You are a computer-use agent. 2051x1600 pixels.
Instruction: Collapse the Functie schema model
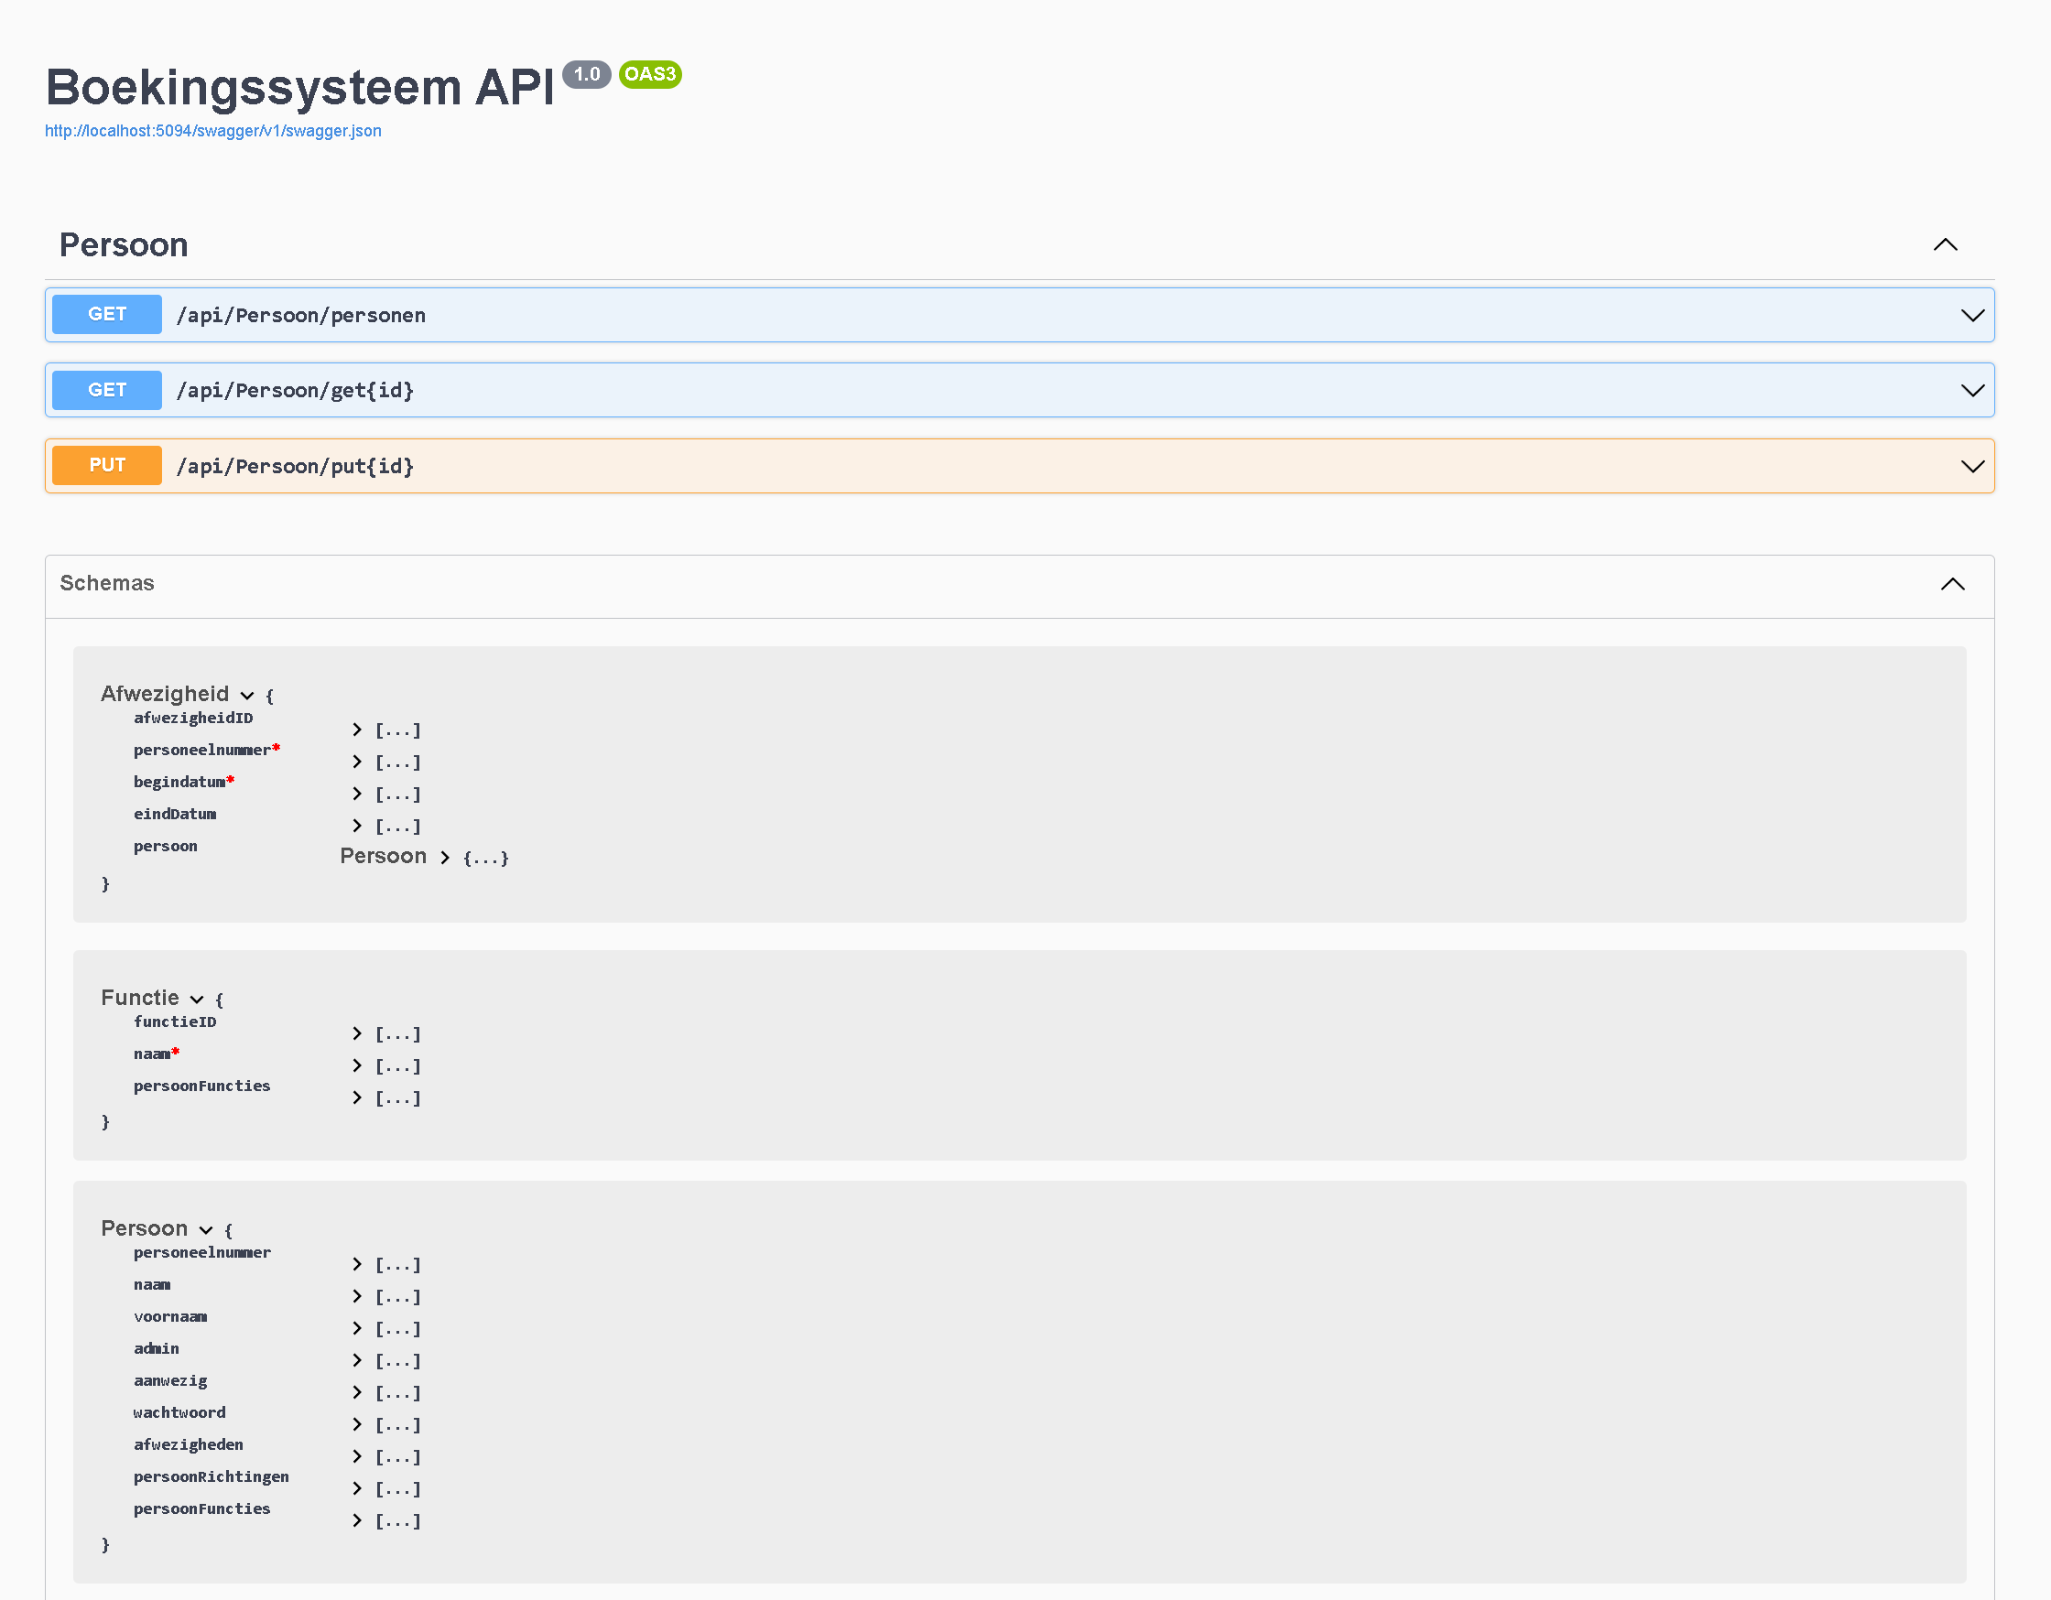pyautogui.click(x=196, y=999)
